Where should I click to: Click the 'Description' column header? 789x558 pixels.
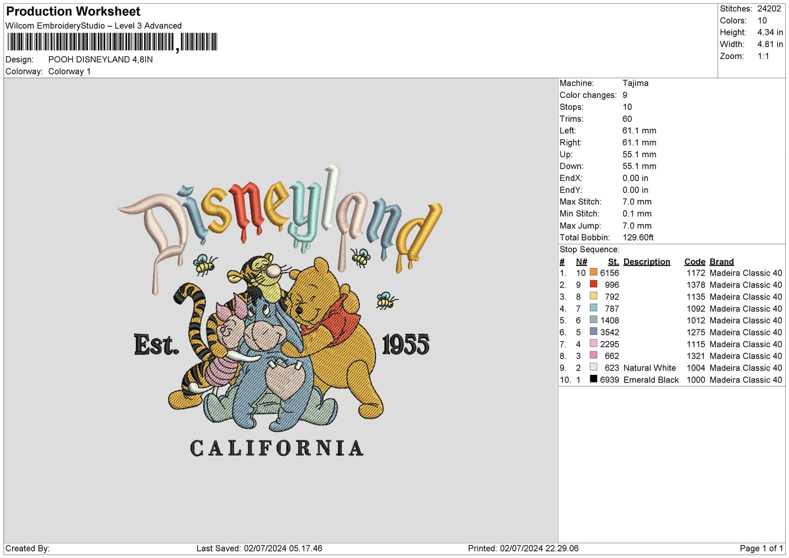646,262
